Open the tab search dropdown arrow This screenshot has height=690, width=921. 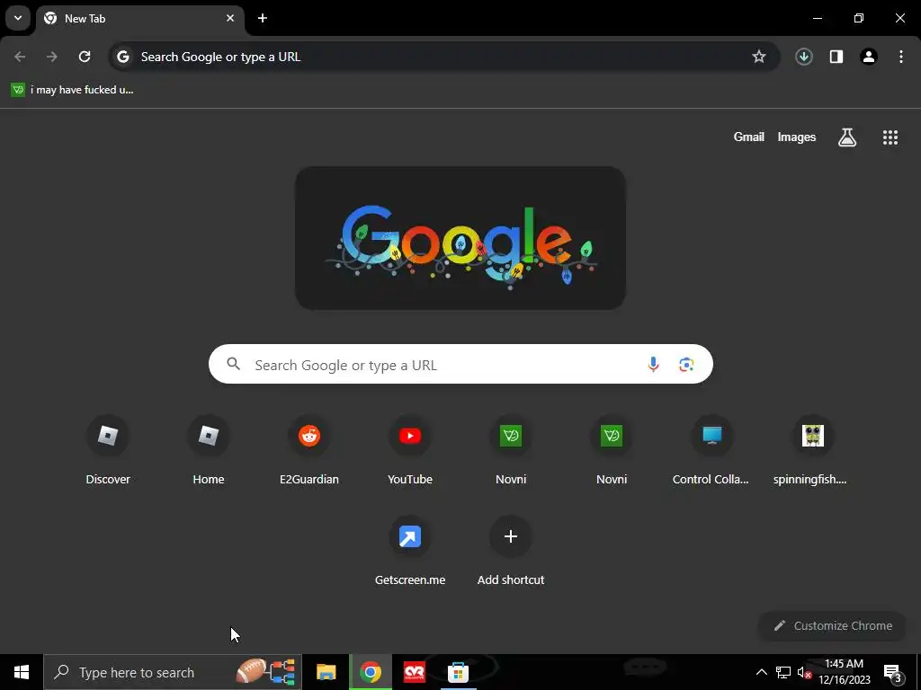18,18
